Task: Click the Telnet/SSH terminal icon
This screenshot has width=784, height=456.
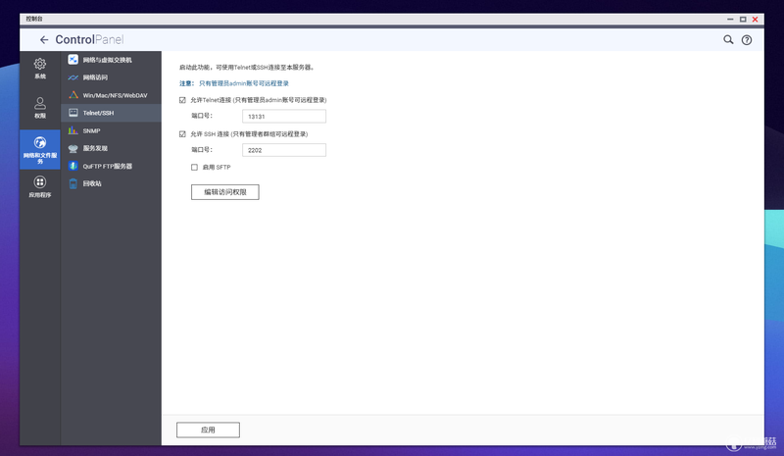Action: tap(73, 113)
